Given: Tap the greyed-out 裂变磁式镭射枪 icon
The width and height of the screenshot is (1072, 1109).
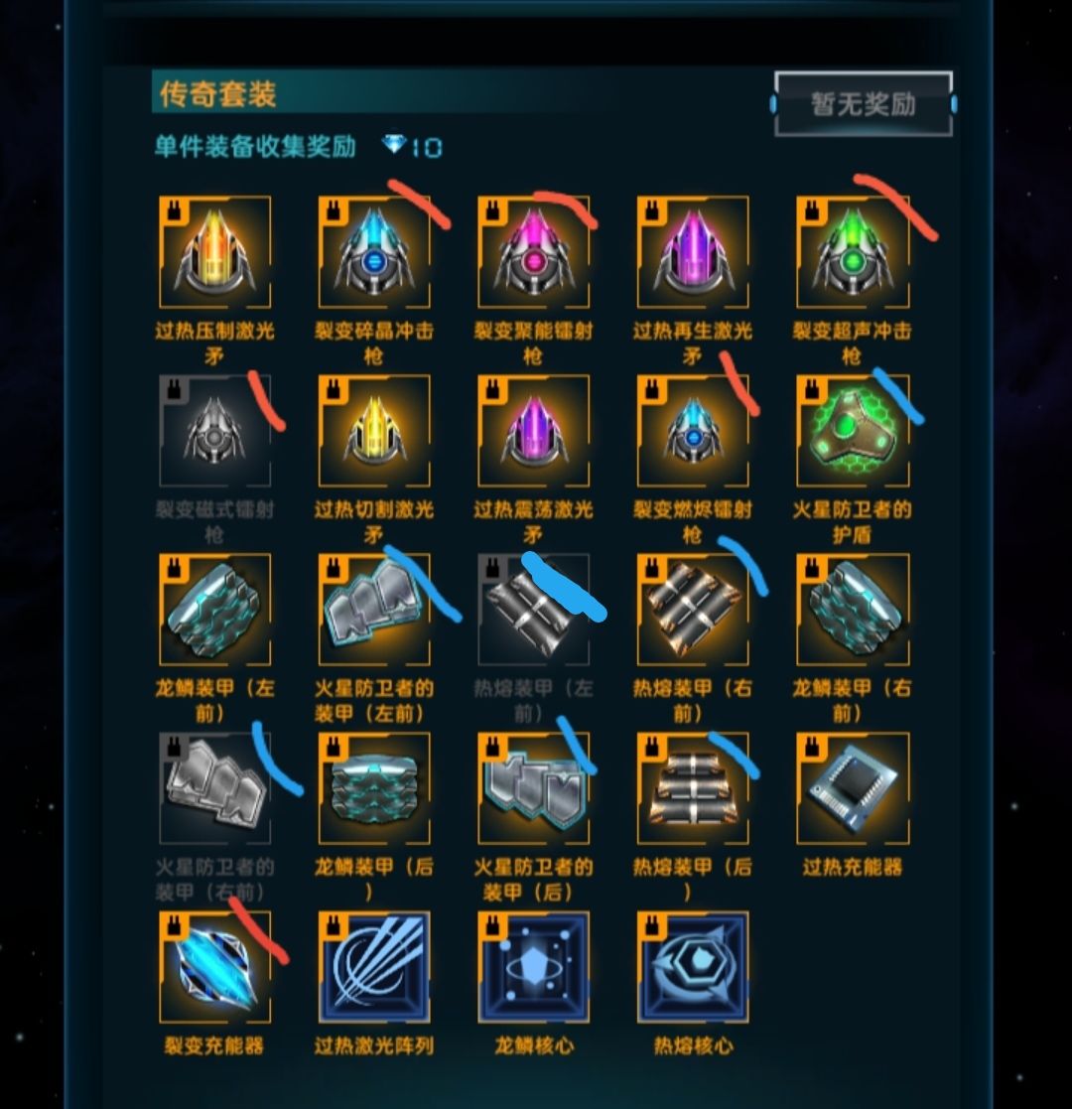Looking at the screenshot, I should coord(215,432).
